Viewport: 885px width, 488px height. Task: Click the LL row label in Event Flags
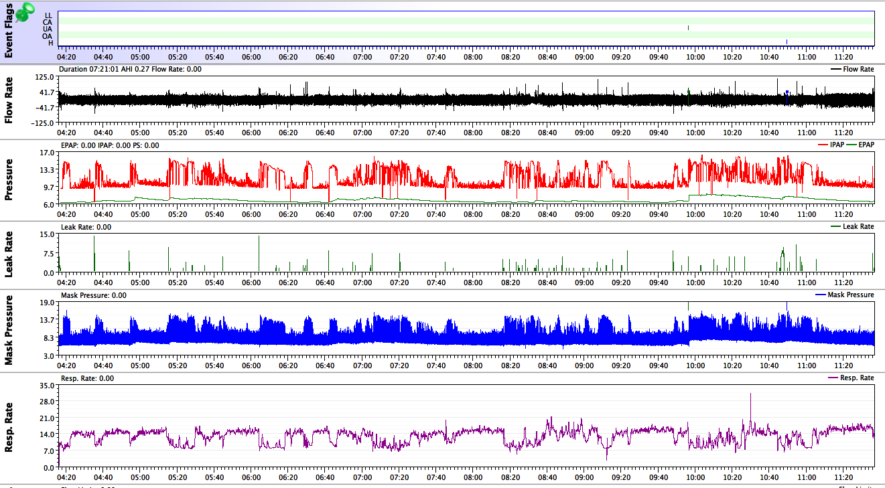[48, 15]
